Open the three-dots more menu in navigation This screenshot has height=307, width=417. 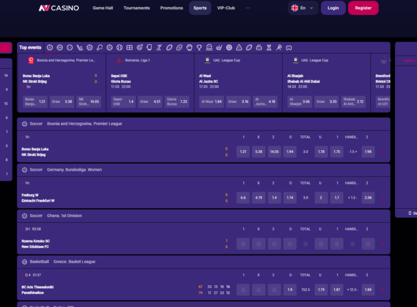tap(248, 8)
